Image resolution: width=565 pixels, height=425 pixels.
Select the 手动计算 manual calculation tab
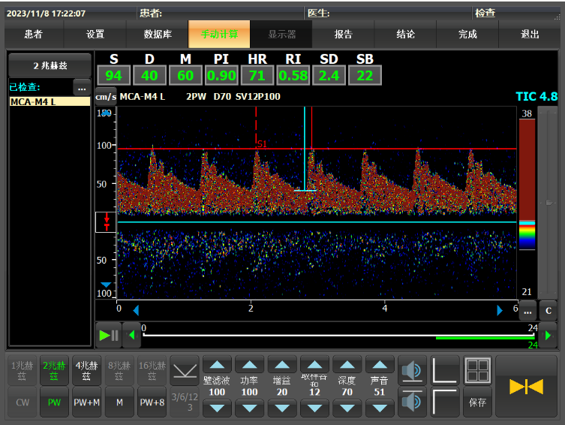point(219,35)
